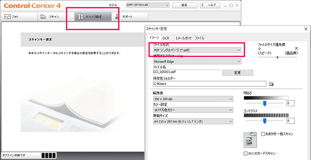Image resolution: width=311 pixels, height=160 pixels.
Task: Browse folder with the folder icon
Action: coord(271,84)
